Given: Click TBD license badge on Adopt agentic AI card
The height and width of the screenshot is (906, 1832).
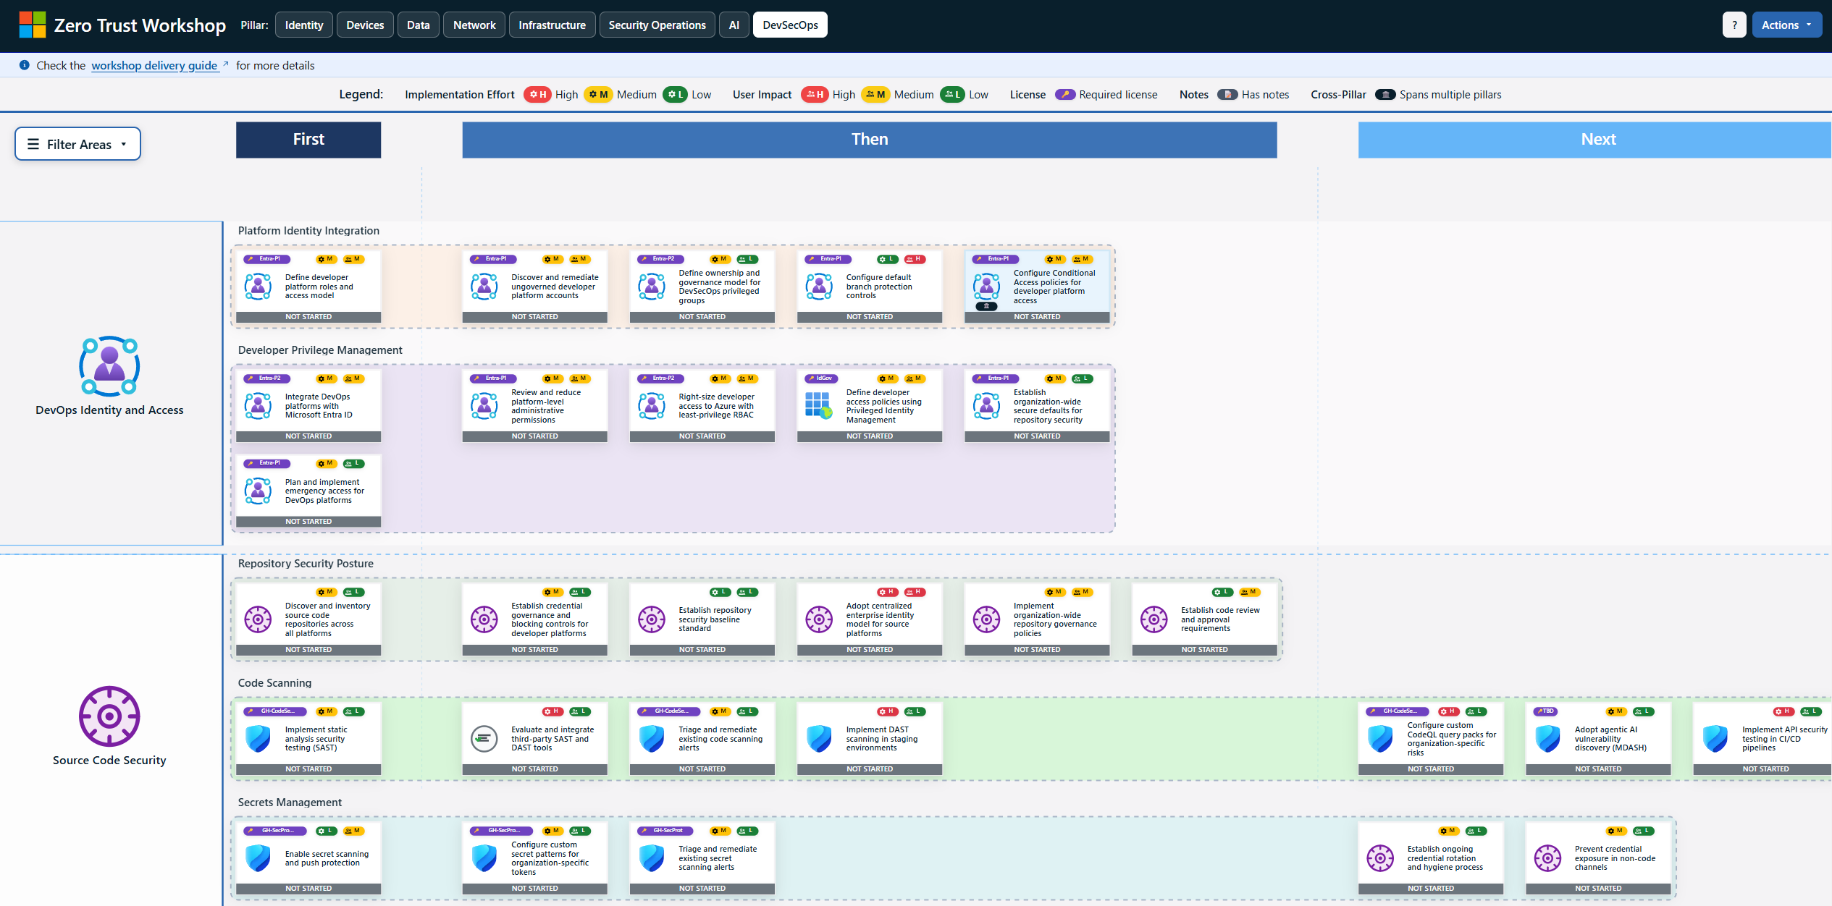Looking at the screenshot, I should click(1545, 711).
